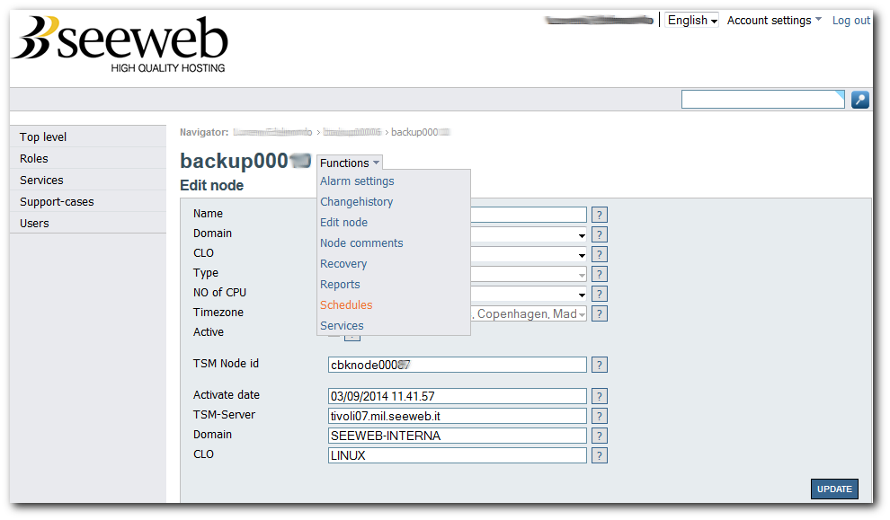The image size is (890, 520).
Task: Click the "Edit node" page heading
Action: click(x=212, y=185)
